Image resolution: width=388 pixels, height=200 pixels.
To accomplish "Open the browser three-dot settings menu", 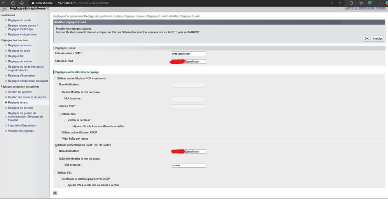I will point(379,3).
